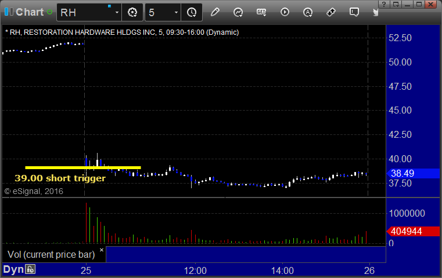Click the 39.00 short trigger text
Viewport: 442px width, 278px height.
click(60, 178)
